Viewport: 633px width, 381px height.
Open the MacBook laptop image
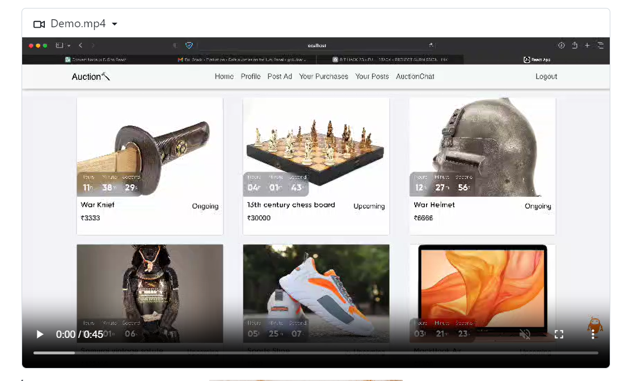[x=483, y=294]
